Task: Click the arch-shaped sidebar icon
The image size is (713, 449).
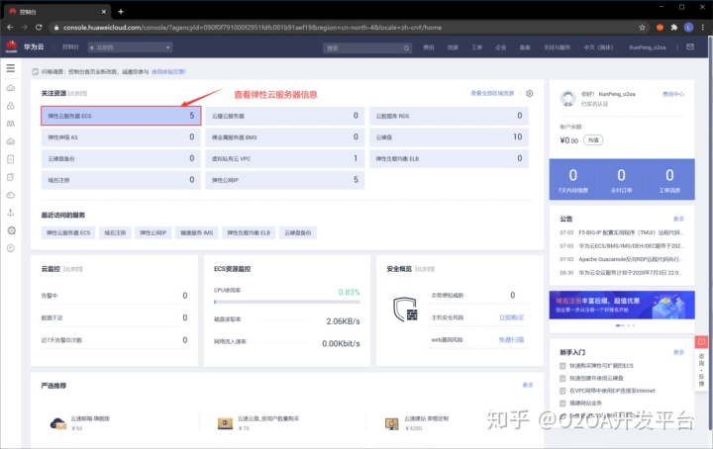Action: click(x=11, y=124)
